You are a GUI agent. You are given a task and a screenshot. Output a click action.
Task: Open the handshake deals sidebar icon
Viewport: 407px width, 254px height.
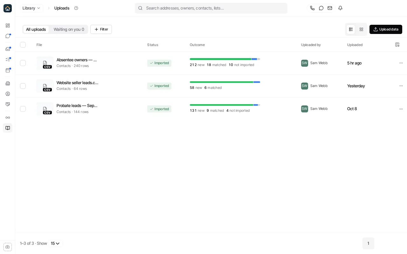[x=8, y=104]
